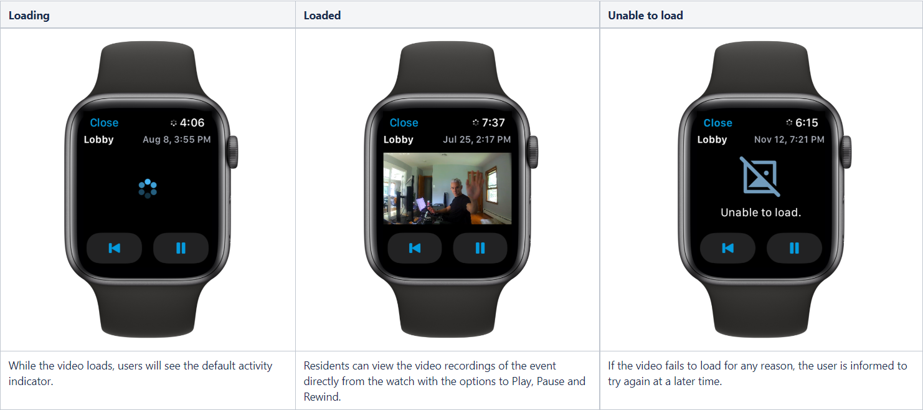The width and height of the screenshot is (923, 410).
Task: Click the 4:06 time on the first watch
Action: coord(192,123)
